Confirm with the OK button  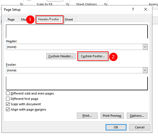pyautogui.click(x=116, y=127)
